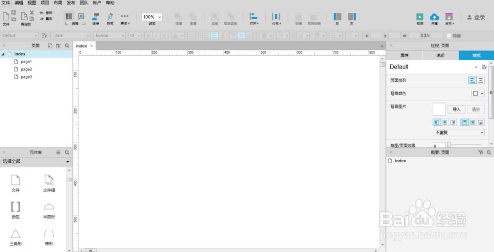Image resolution: width=494 pixels, height=252 pixels.
Task: Click the undo arrow icon
Action: point(41,13)
